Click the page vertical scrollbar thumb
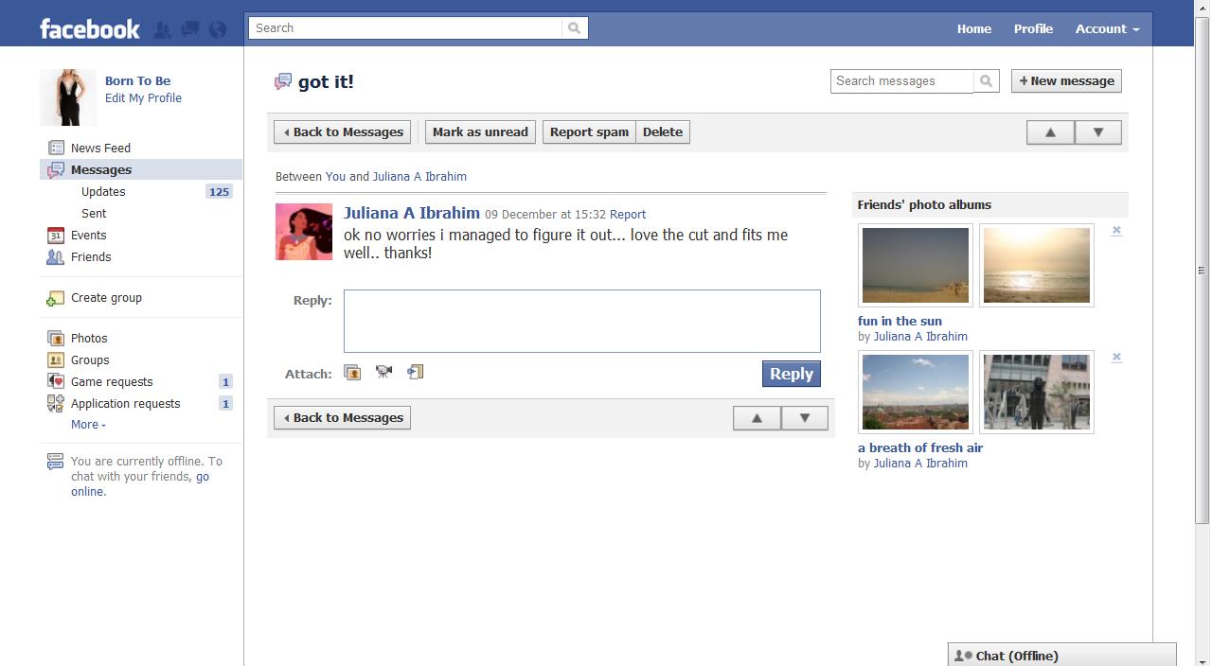Screen dimensions: 1212x666 [1203, 270]
